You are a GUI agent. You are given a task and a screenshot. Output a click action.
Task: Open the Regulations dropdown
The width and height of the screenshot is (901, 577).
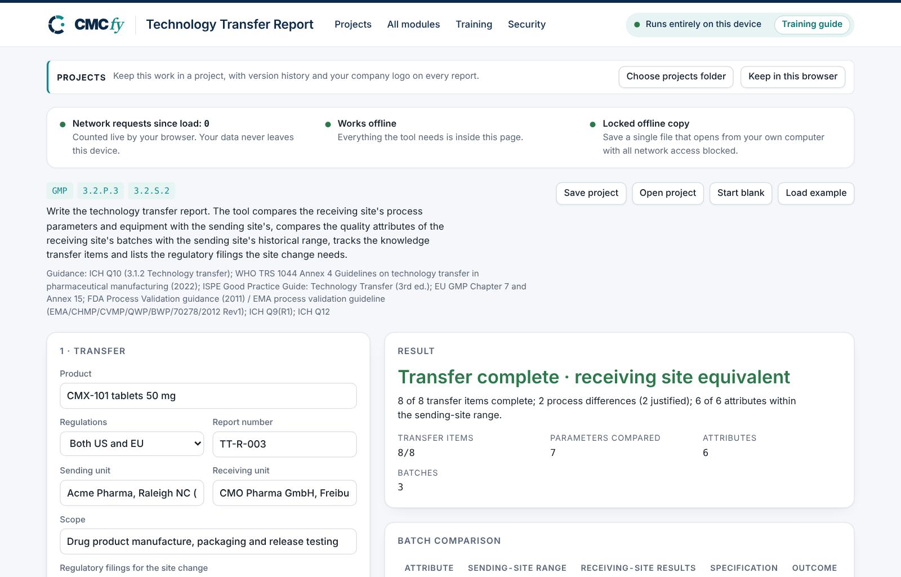pyautogui.click(x=132, y=444)
